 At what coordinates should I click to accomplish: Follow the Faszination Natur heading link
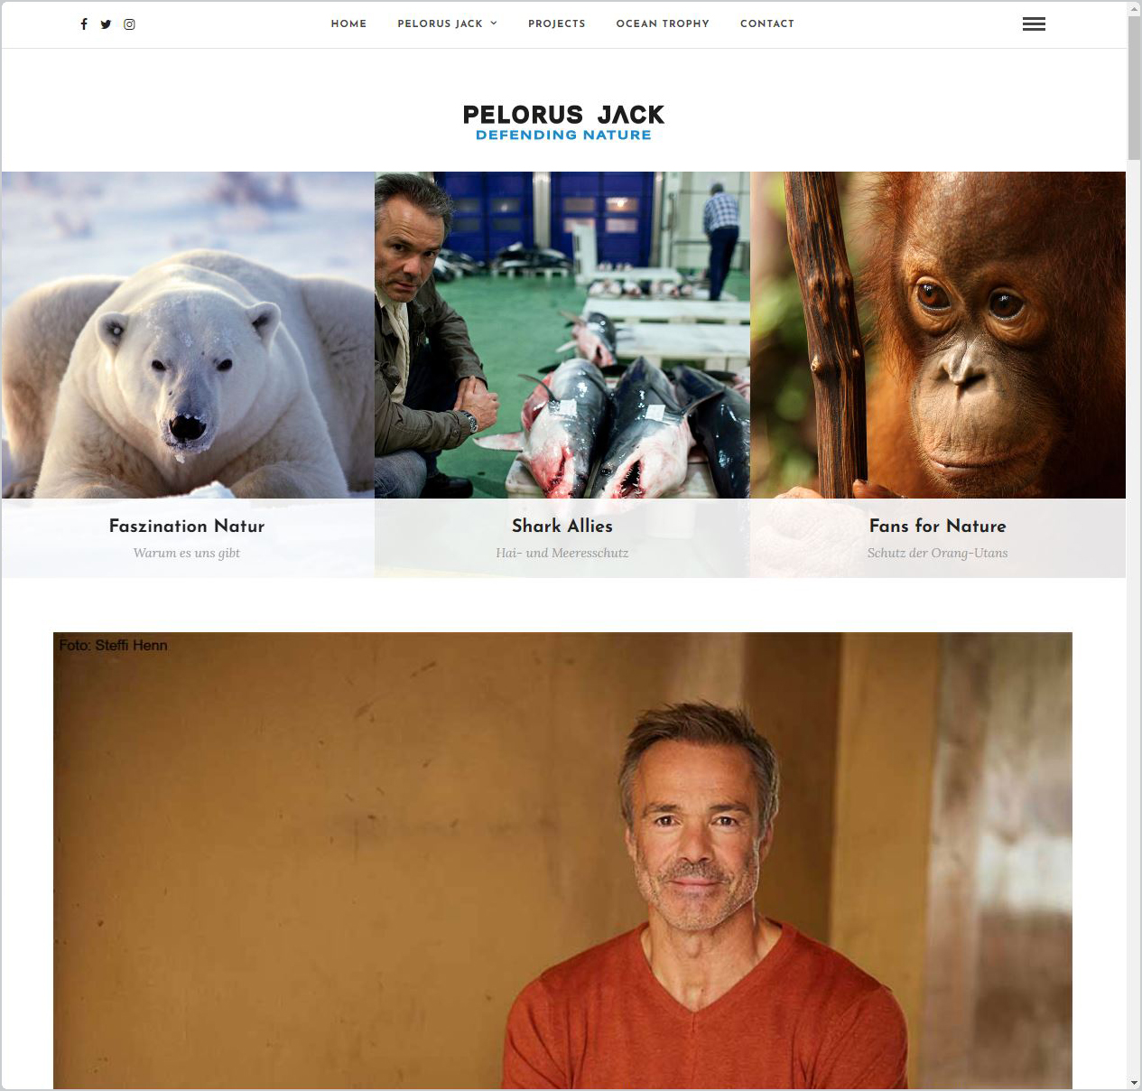pos(187,526)
